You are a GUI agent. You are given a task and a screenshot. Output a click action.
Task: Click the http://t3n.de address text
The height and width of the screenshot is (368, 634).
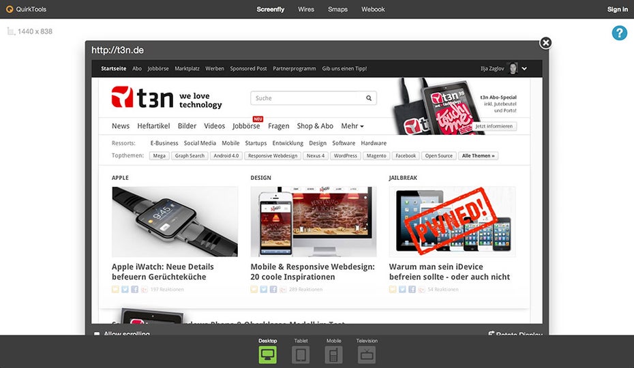pos(117,50)
